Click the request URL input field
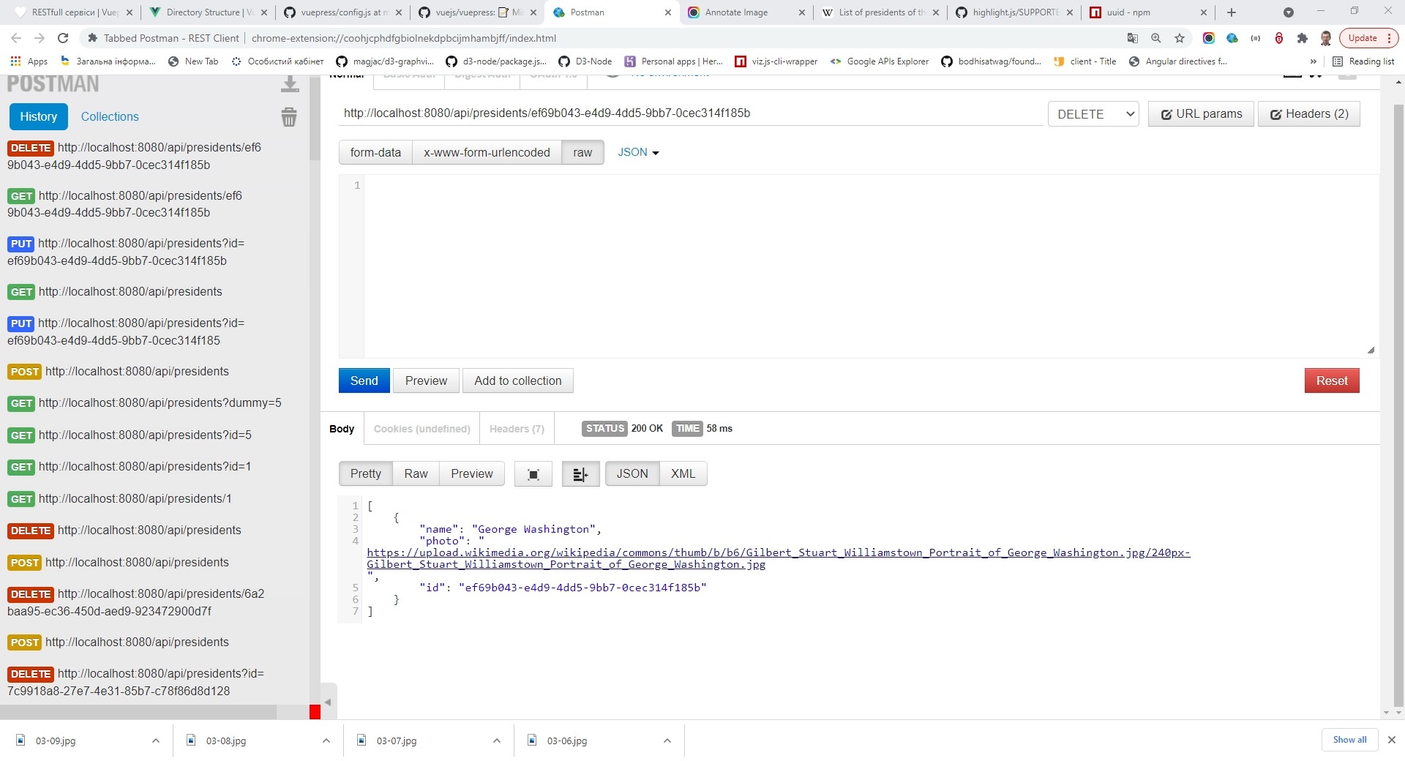 (x=692, y=113)
